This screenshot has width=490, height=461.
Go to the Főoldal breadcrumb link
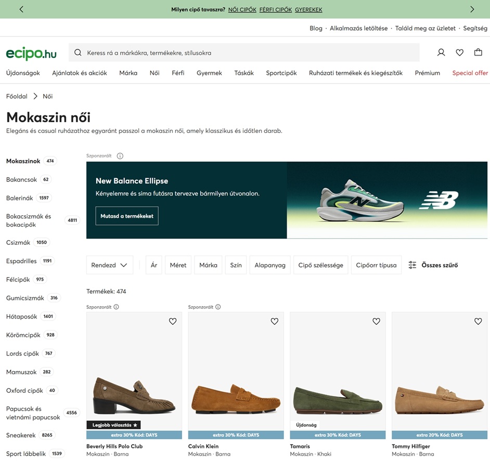[x=17, y=96]
